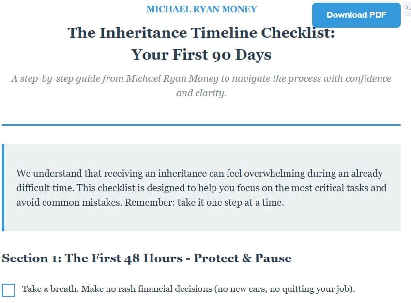
Task: Open the MICHAEL RYAN MONEY header link
Action: [x=201, y=9]
